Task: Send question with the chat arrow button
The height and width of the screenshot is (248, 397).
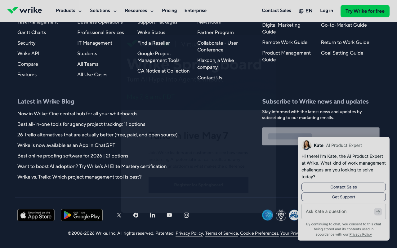Action: 378,211
